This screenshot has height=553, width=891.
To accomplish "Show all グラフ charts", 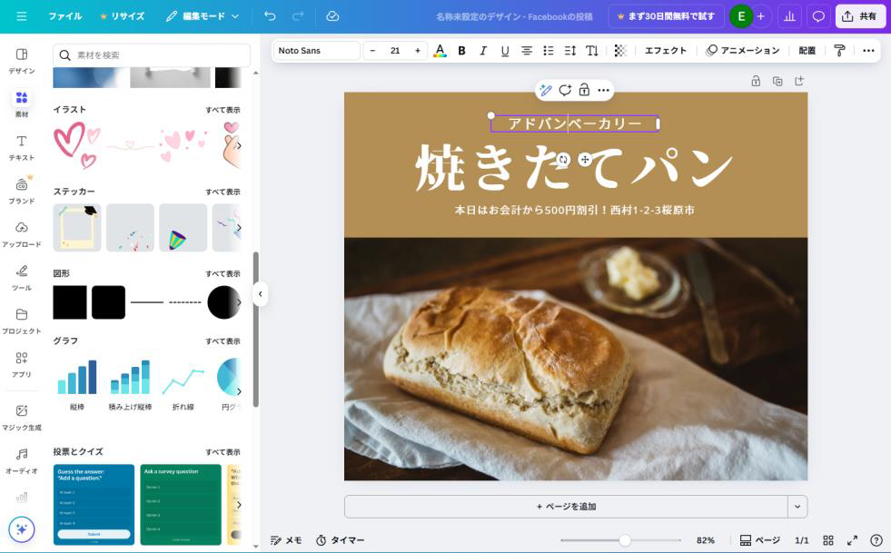I will (223, 341).
